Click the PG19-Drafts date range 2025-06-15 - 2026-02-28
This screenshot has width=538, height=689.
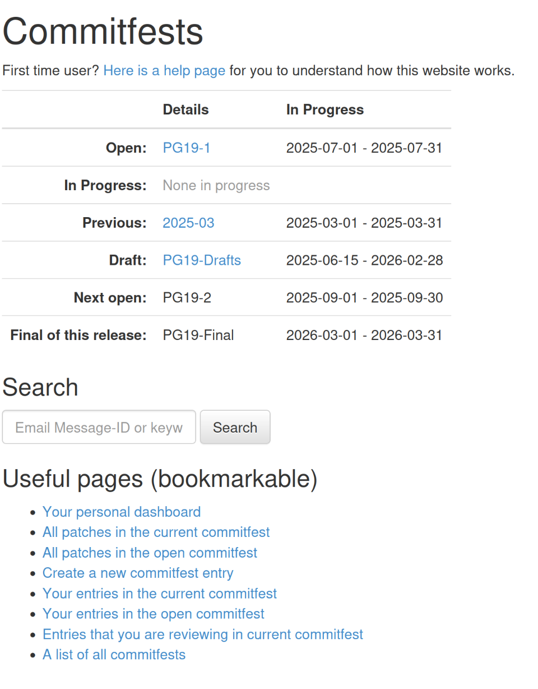364,260
